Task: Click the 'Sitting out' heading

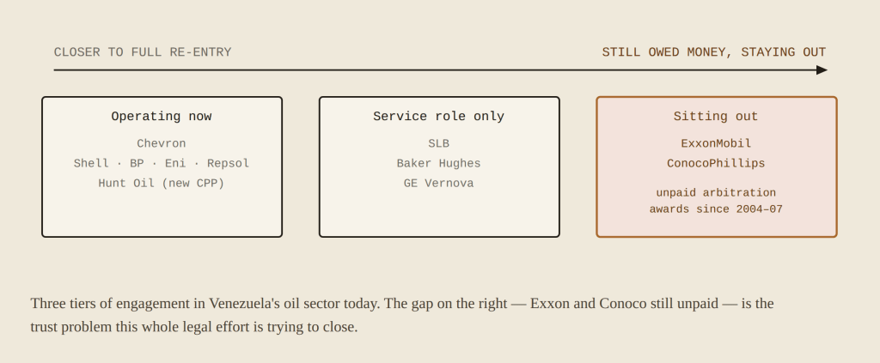Action: tap(716, 117)
